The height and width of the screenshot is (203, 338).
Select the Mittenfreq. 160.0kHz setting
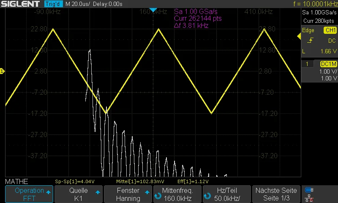click(177, 194)
